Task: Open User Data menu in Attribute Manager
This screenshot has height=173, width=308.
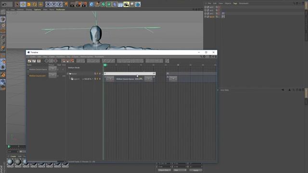Action: (x=225, y=90)
